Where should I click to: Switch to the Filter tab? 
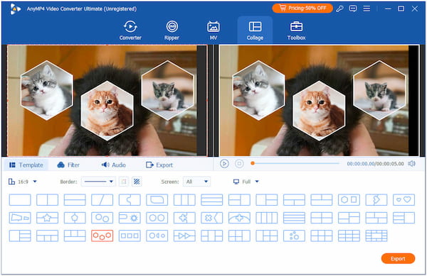[68, 165]
